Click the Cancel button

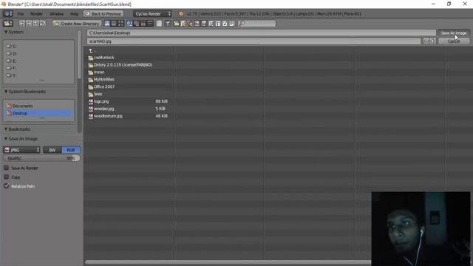click(x=453, y=41)
